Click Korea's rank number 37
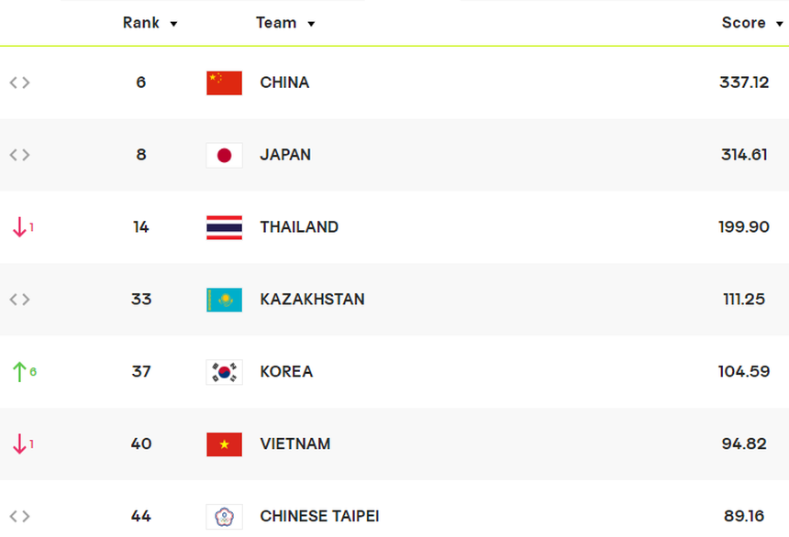789x537 pixels. point(140,372)
